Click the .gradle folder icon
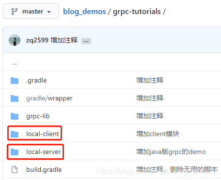 click(x=15, y=81)
